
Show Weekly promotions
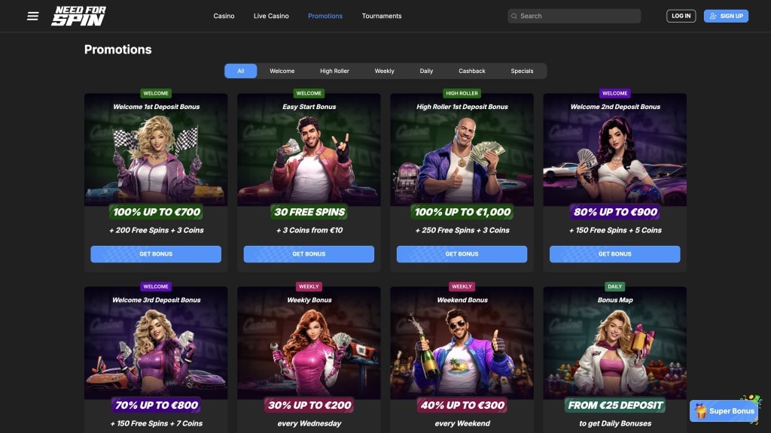click(385, 71)
